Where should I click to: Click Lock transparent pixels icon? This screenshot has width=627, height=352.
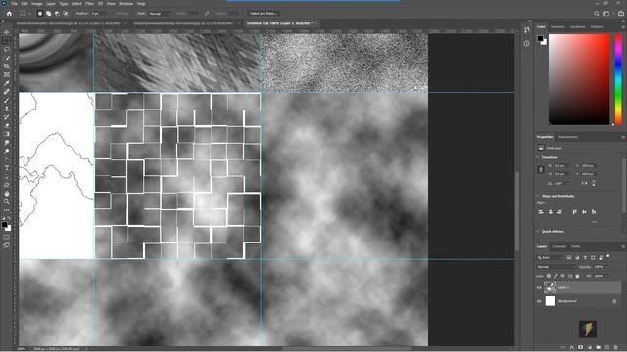[549, 276]
